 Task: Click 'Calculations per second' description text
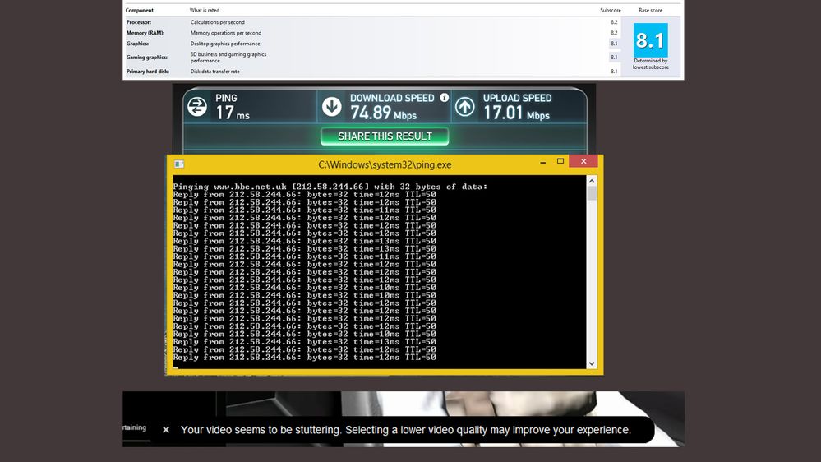pyautogui.click(x=217, y=22)
